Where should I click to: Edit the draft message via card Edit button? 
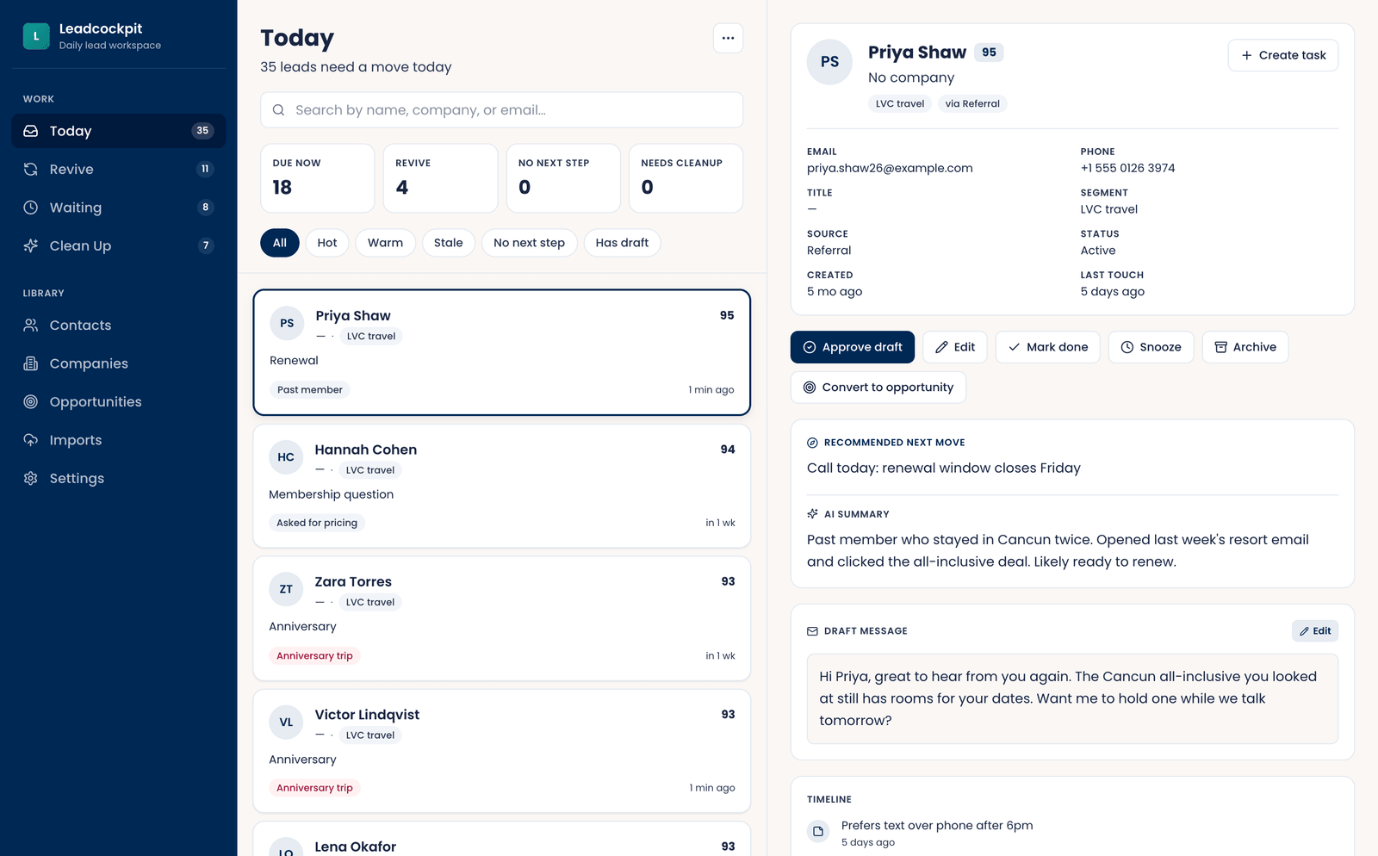click(1315, 631)
